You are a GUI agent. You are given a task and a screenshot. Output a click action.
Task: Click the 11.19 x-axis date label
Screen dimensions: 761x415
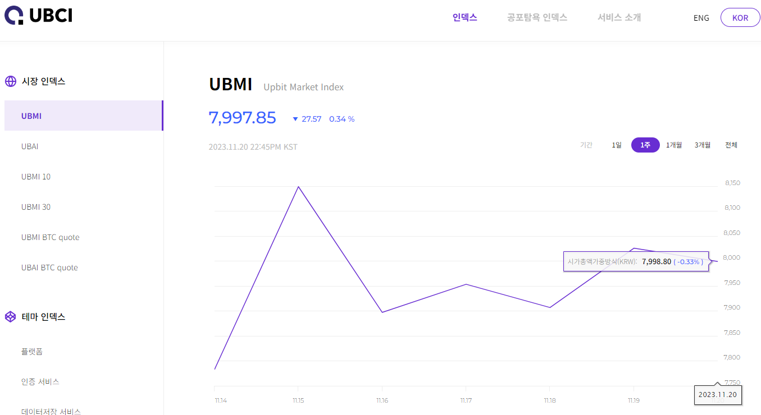click(x=634, y=400)
